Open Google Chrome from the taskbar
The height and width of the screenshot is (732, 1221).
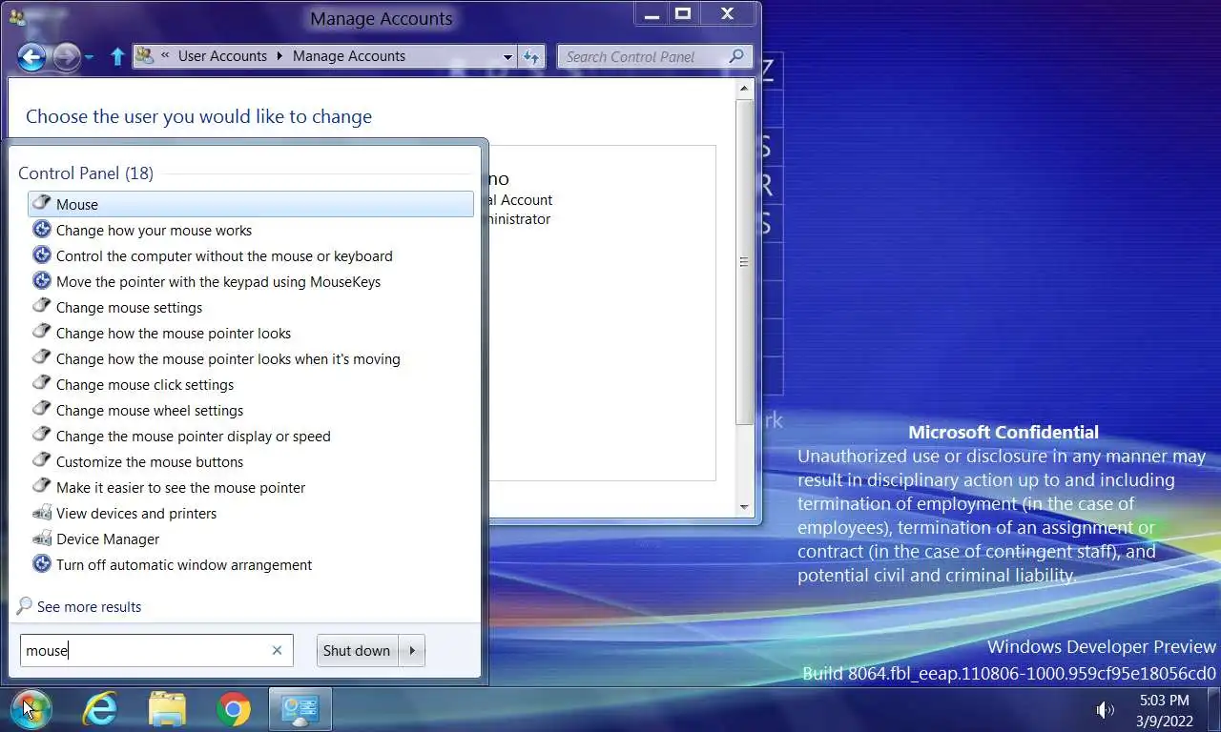click(x=233, y=709)
